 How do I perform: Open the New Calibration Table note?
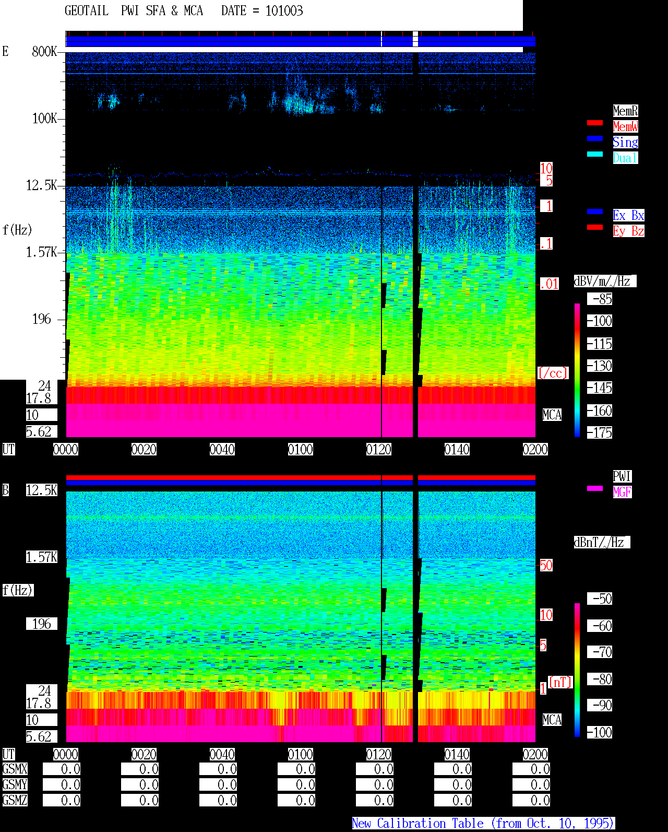[x=483, y=824]
